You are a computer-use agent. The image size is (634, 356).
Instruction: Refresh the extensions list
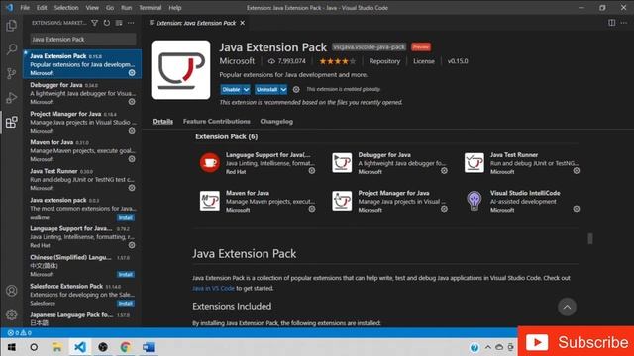(107, 23)
